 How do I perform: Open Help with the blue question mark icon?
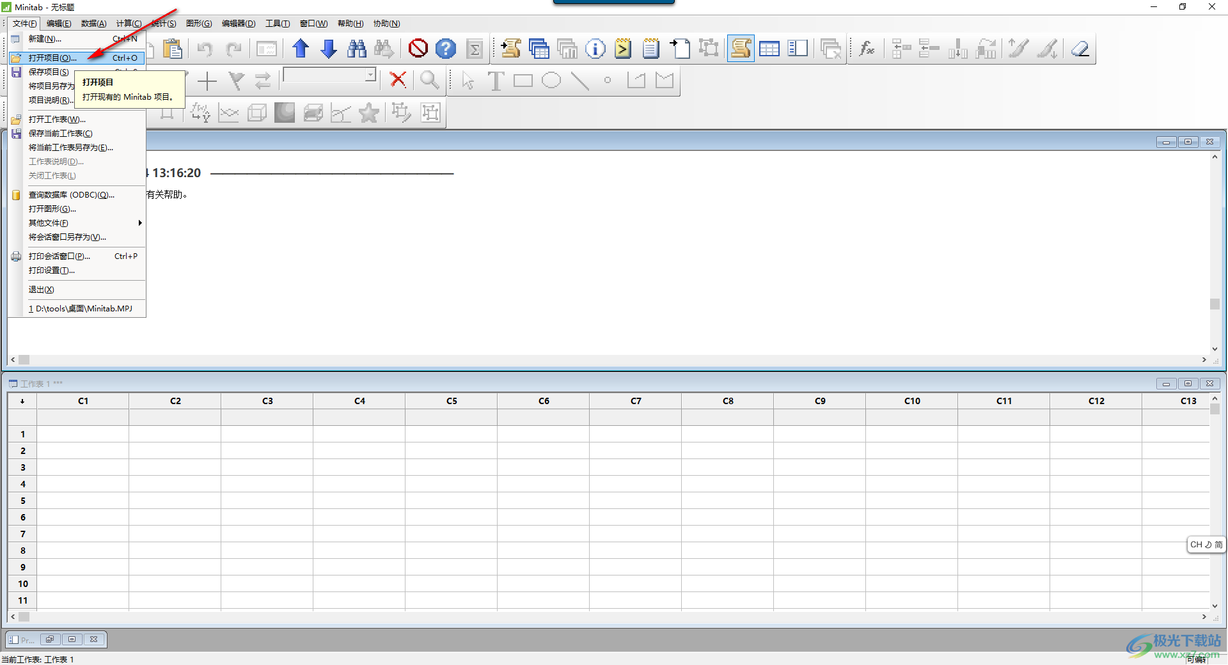coord(446,49)
